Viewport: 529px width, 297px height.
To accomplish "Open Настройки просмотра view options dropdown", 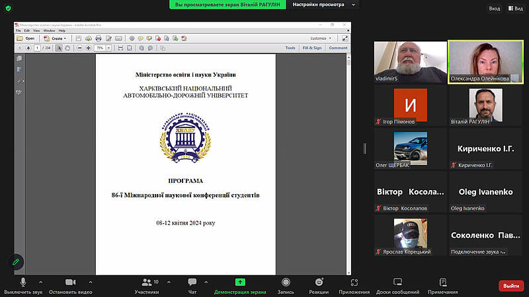I will click(323, 5).
